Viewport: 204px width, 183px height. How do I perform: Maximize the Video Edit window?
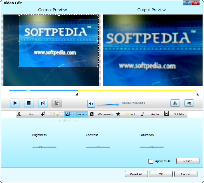(187, 3)
